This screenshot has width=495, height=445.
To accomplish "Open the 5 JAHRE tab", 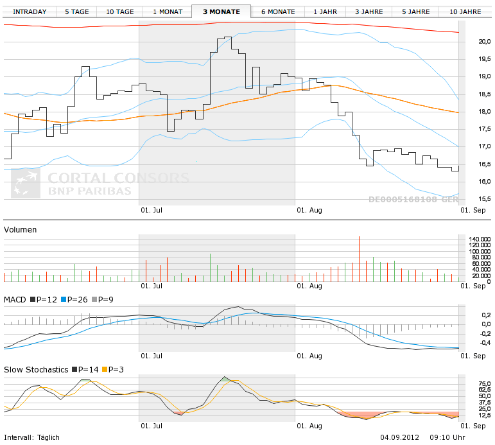I will (x=416, y=12).
